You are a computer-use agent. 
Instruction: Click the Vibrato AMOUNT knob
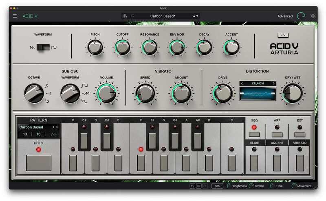pyautogui.click(x=181, y=94)
